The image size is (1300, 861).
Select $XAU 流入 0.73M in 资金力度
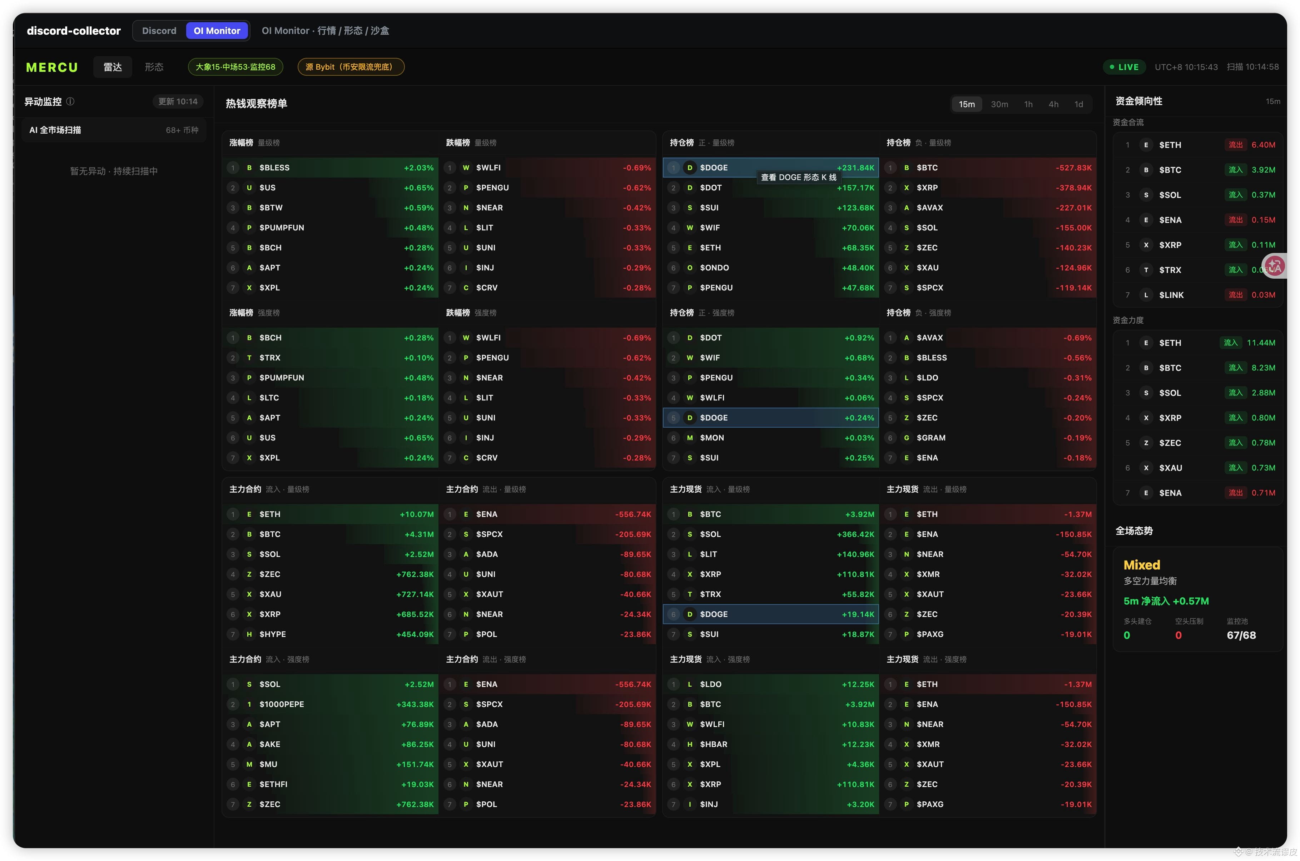(1199, 468)
